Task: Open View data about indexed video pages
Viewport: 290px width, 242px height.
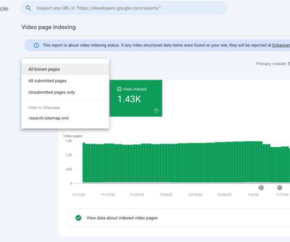Action: (179, 218)
